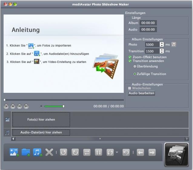Jump to next frame button

[x=26, y=106]
